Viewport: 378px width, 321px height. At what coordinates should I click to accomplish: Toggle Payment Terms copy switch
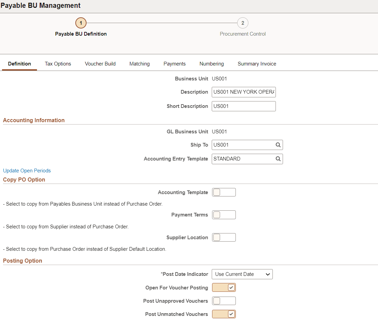(x=224, y=215)
